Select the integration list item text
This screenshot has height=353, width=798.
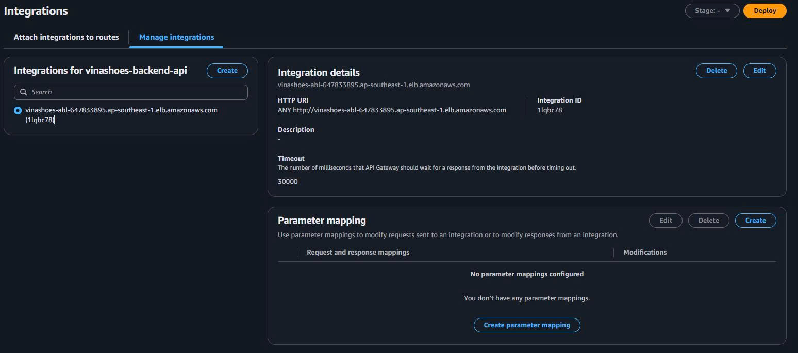121,110
